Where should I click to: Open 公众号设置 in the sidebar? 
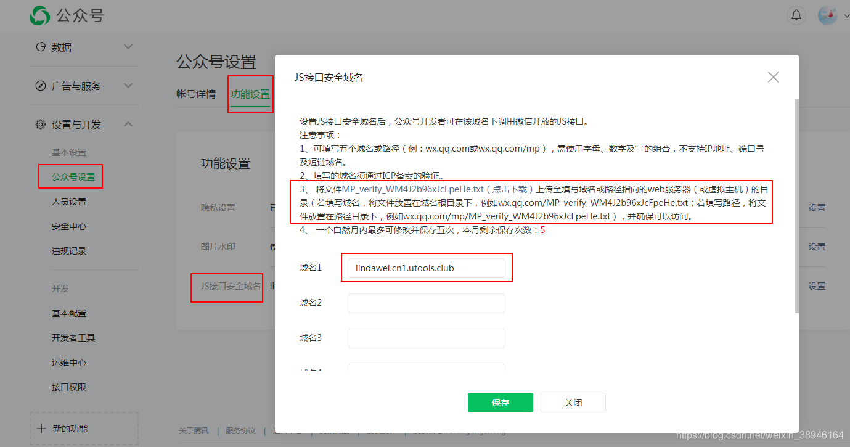click(73, 177)
